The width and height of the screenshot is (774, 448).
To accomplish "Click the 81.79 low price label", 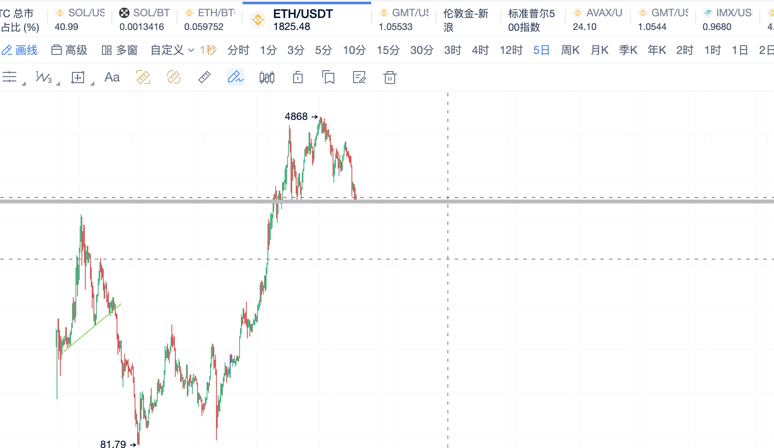I will 113,444.
